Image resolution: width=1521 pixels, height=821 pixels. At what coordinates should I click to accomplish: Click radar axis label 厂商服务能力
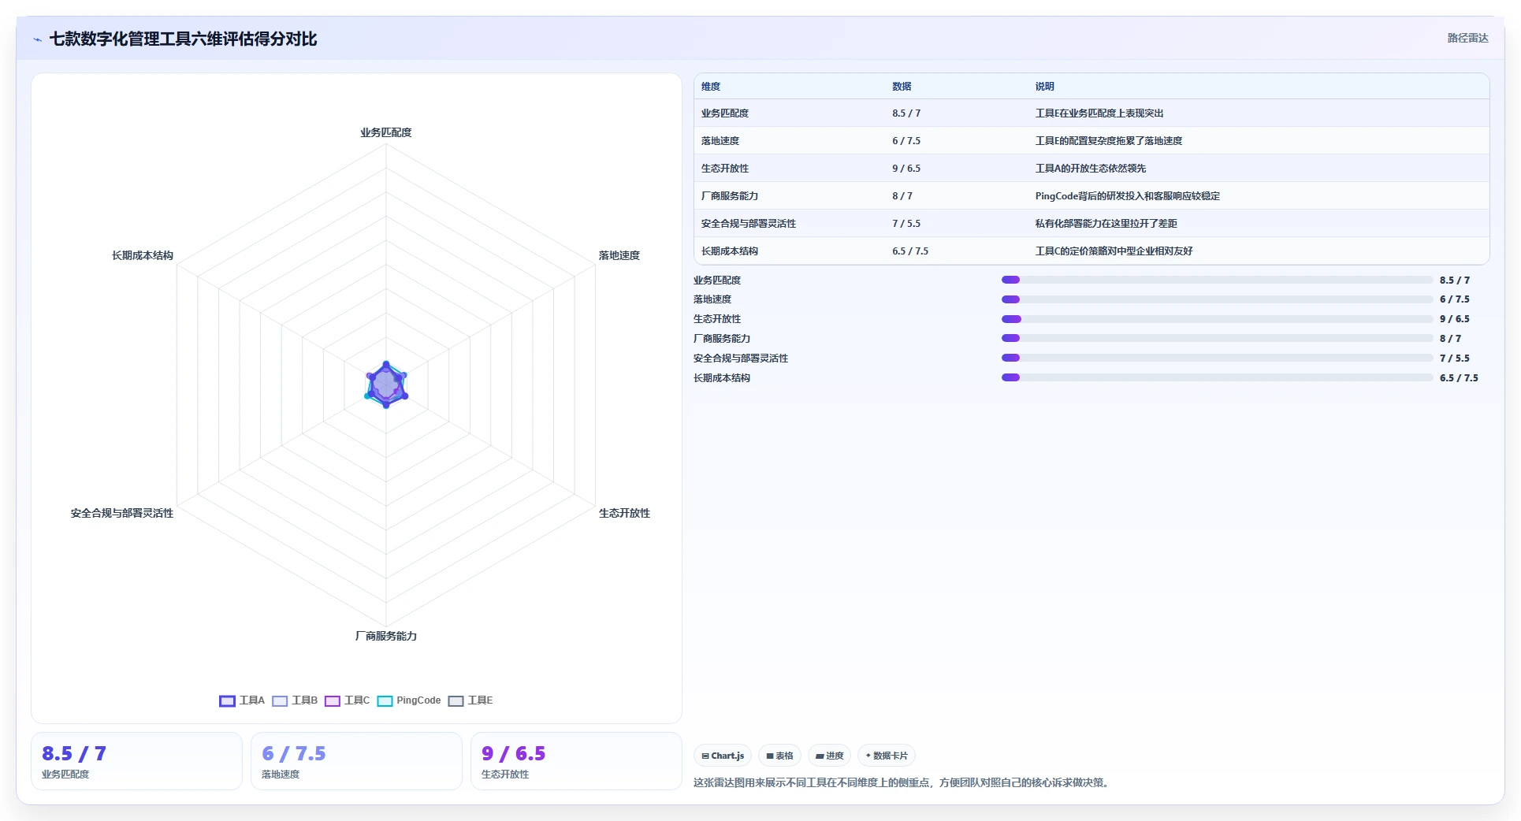click(x=386, y=636)
